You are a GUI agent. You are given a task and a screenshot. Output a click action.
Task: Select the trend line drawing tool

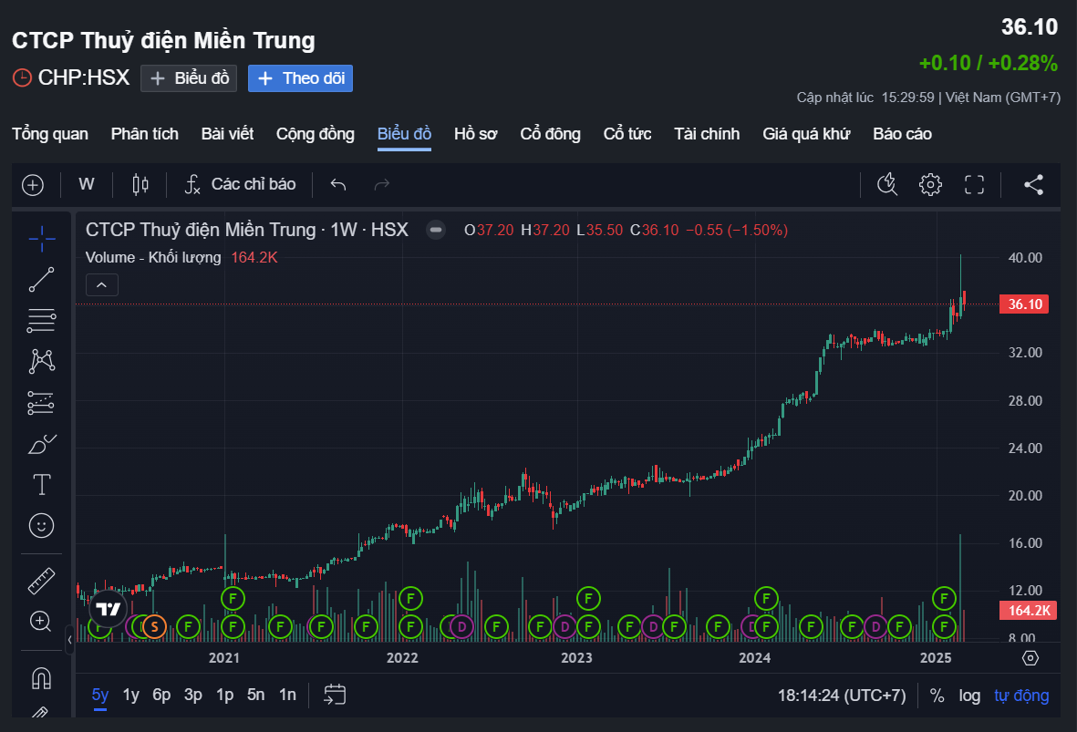coord(41,280)
